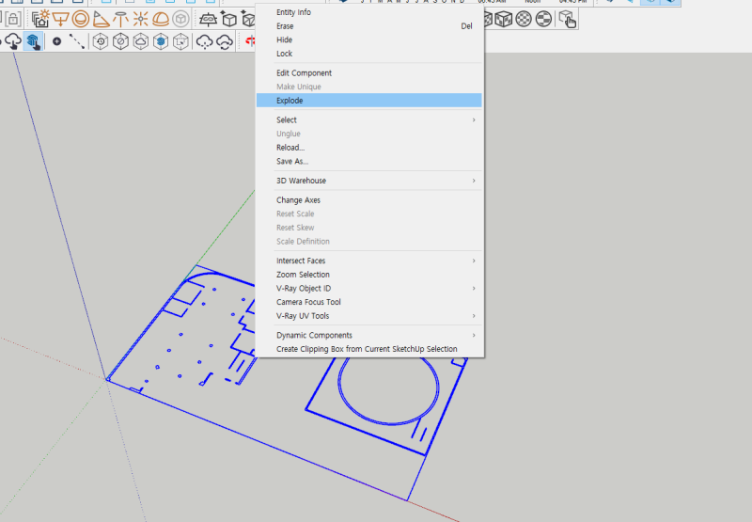752x522 pixels.
Task: Click the striped sphere toolbar icon
Action: coord(543,19)
